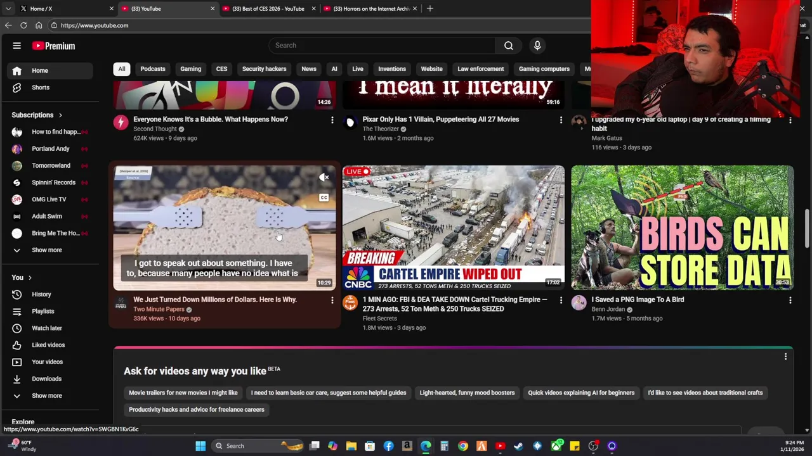The image size is (812, 456).
Task: Open options for Cartel Trucking Empire video
Action: [x=561, y=300]
